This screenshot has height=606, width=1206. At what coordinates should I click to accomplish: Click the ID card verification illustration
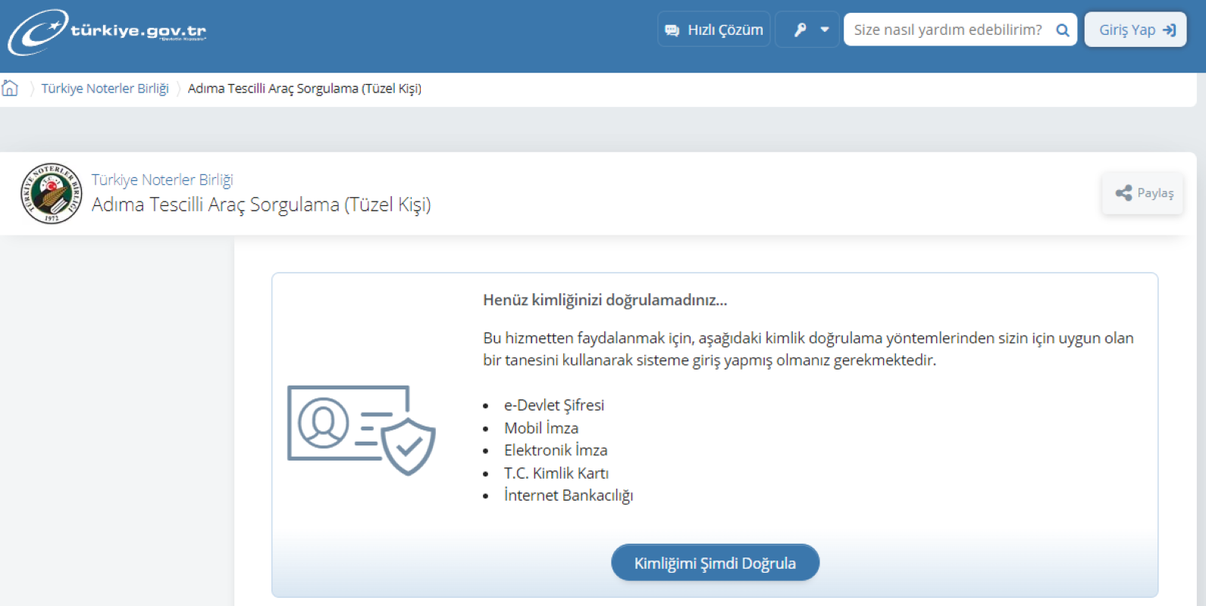click(362, 430)
